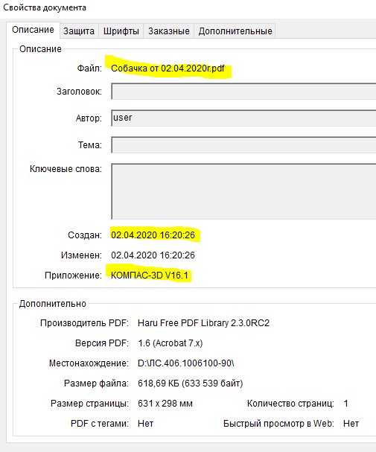This screenshot has height=452, width=376.
Task: Switch to the Заказные tab
Action: pyautogui.click(x=168, y=31)
